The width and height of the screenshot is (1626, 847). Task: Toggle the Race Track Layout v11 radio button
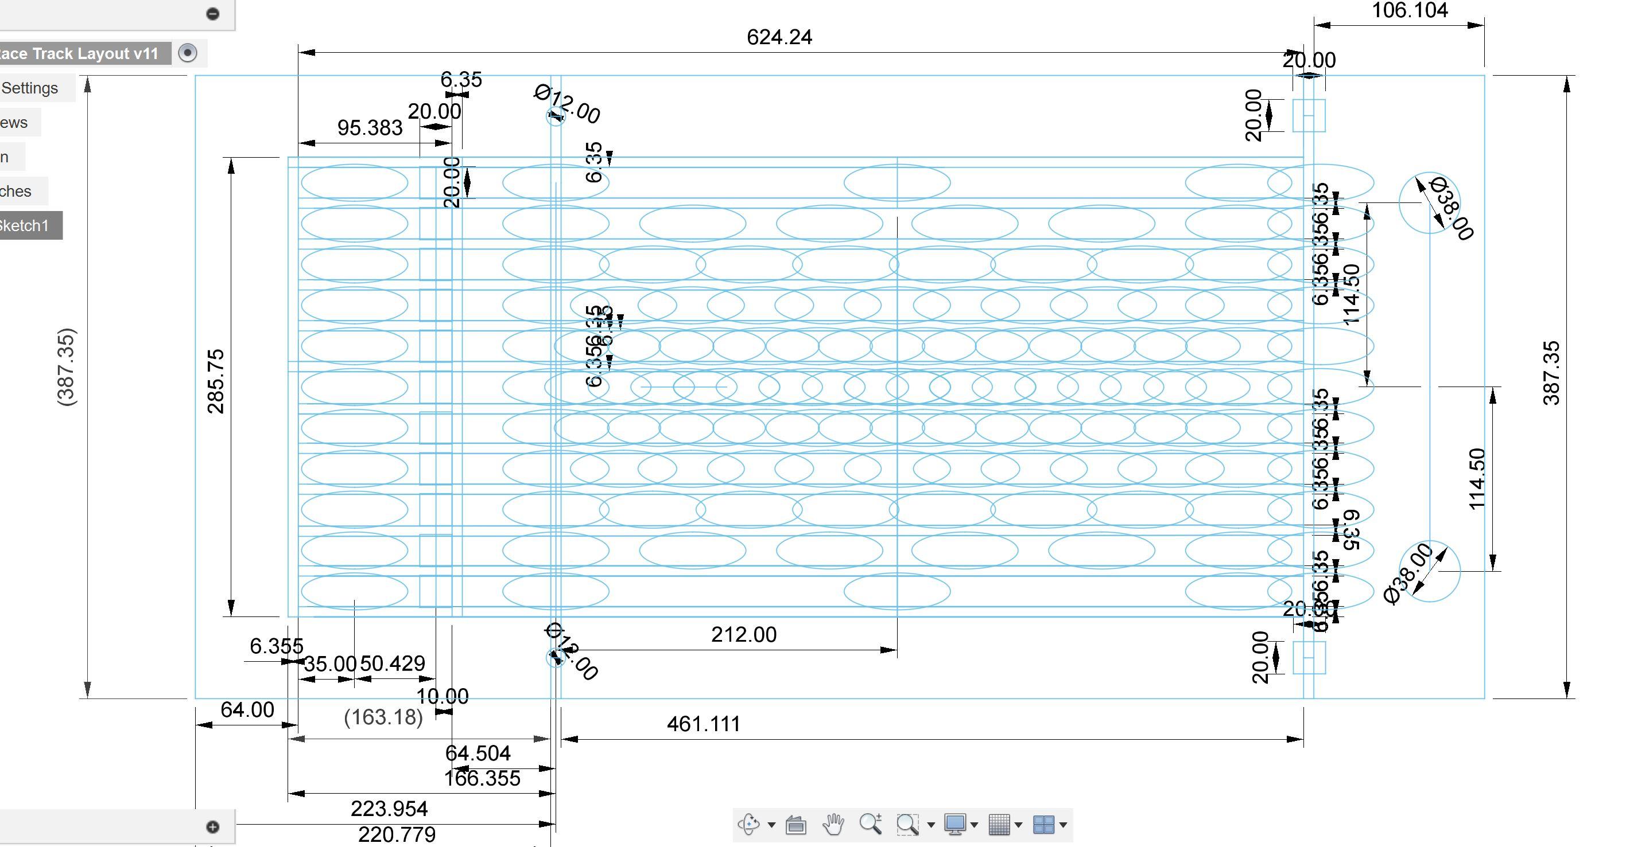pos(188,53)
